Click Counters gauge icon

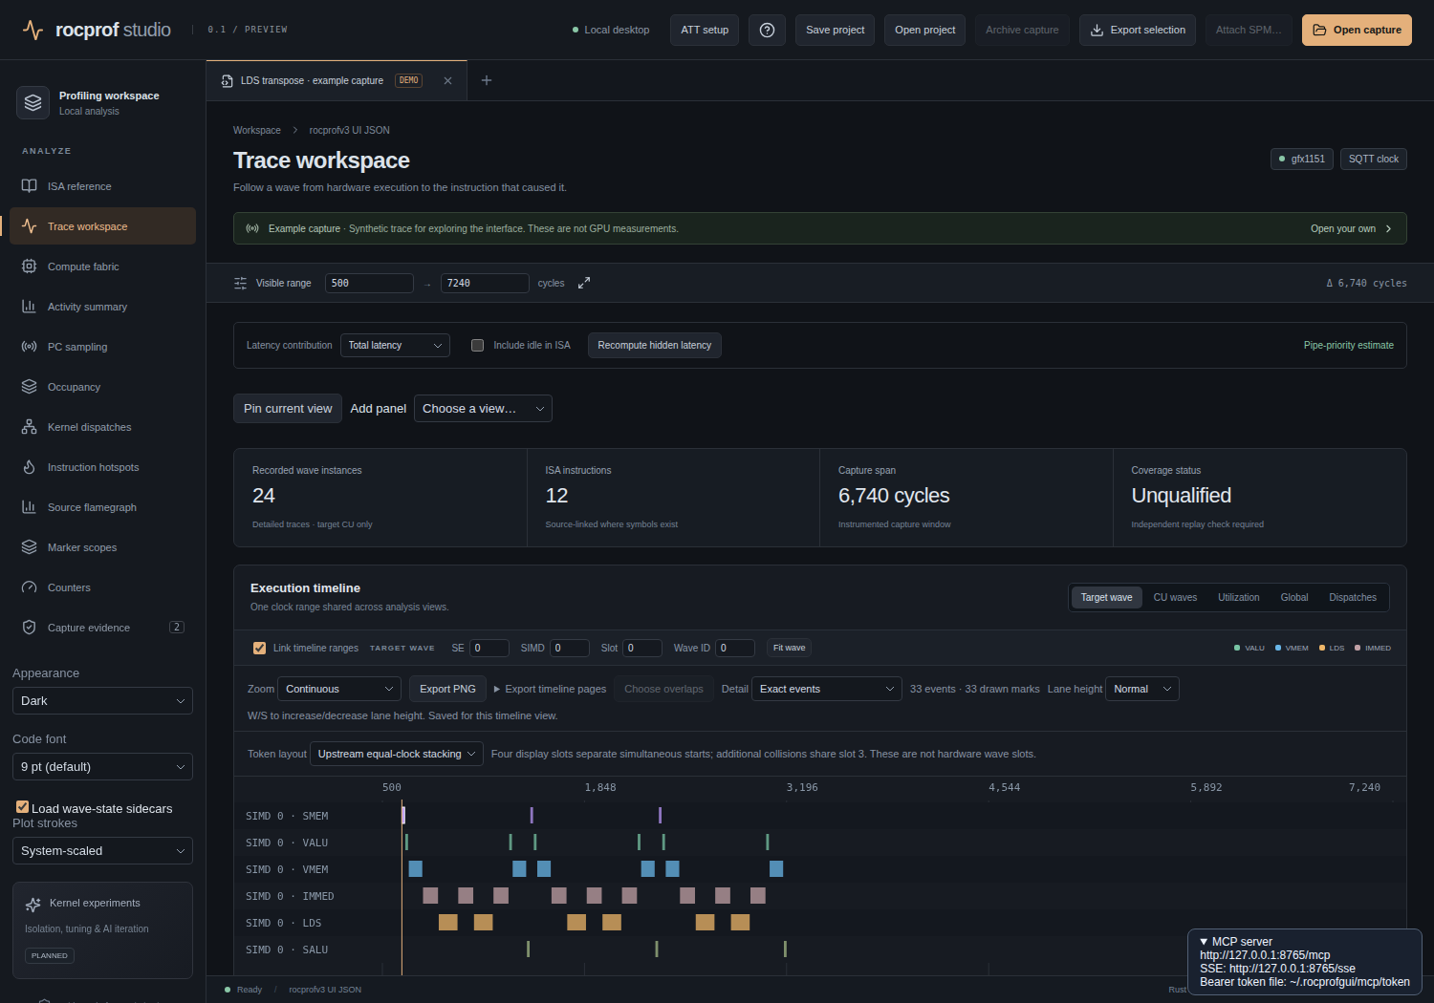(x=30, y=587)
